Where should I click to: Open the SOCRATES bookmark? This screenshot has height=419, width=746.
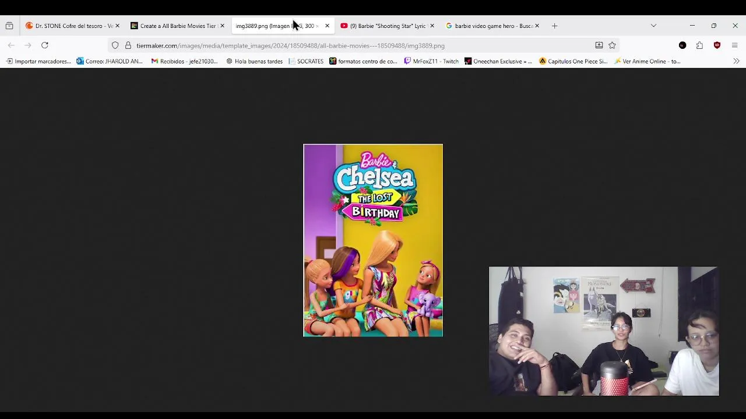click(306, 61)
